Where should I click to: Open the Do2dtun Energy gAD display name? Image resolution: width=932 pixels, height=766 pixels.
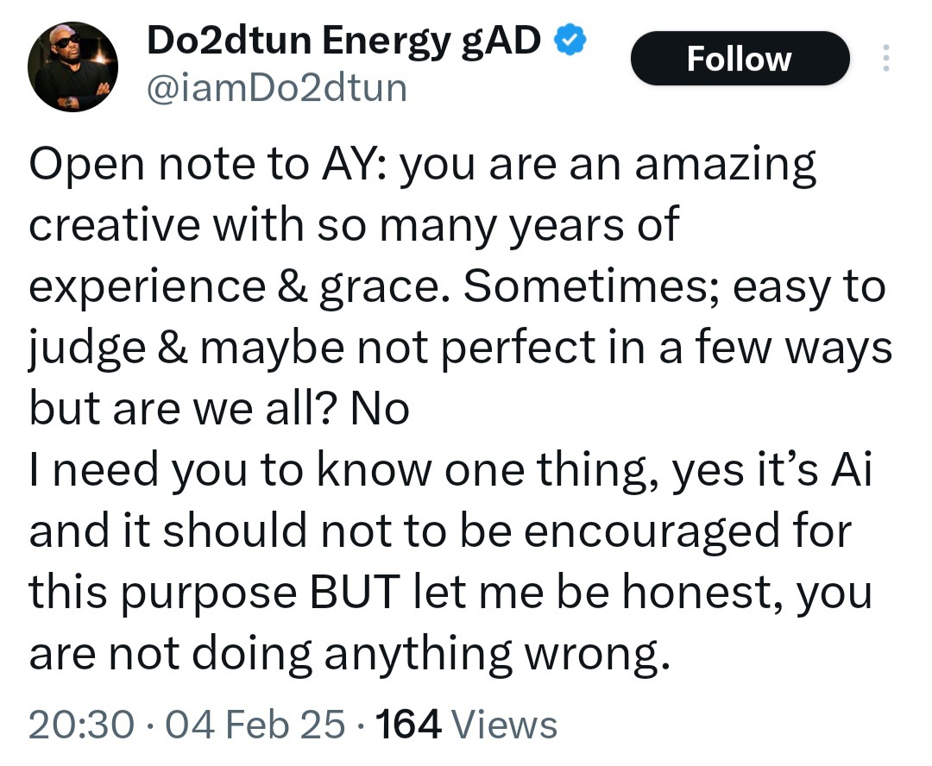[x=343, y=42]
